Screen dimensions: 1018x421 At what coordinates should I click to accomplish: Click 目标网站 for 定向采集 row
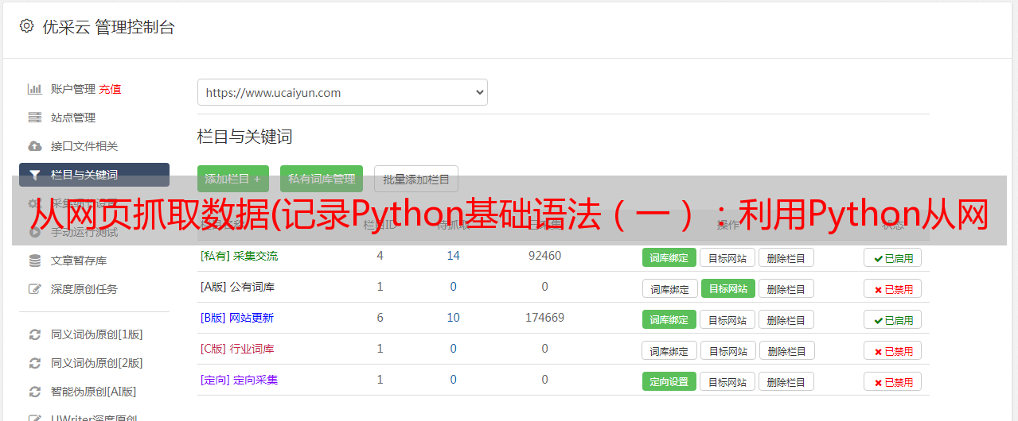tap(727, 381)
